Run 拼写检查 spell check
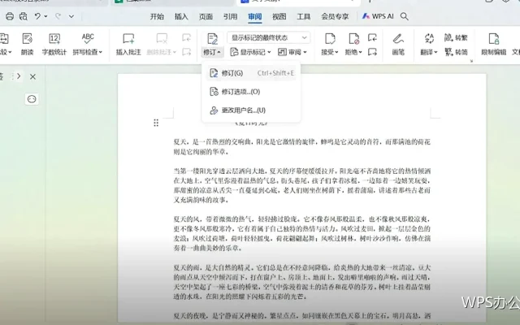Image resolution: width=520 pixels, height=325 pixels. 86,44
